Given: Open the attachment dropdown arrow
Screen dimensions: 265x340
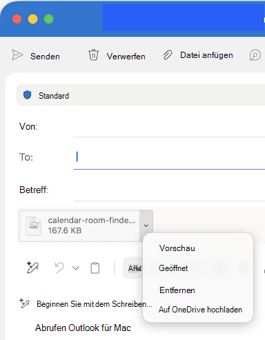Looking at the screenshot, I should click(x=146, y=226).
